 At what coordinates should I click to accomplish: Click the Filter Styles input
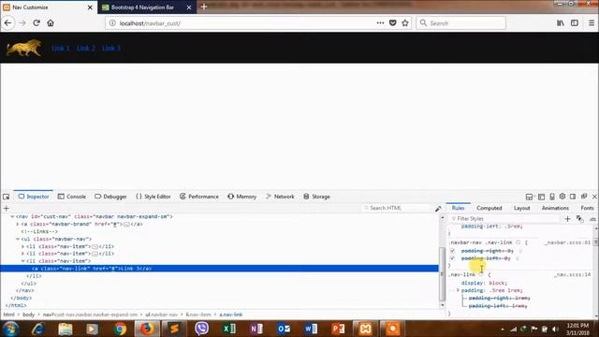504,219
